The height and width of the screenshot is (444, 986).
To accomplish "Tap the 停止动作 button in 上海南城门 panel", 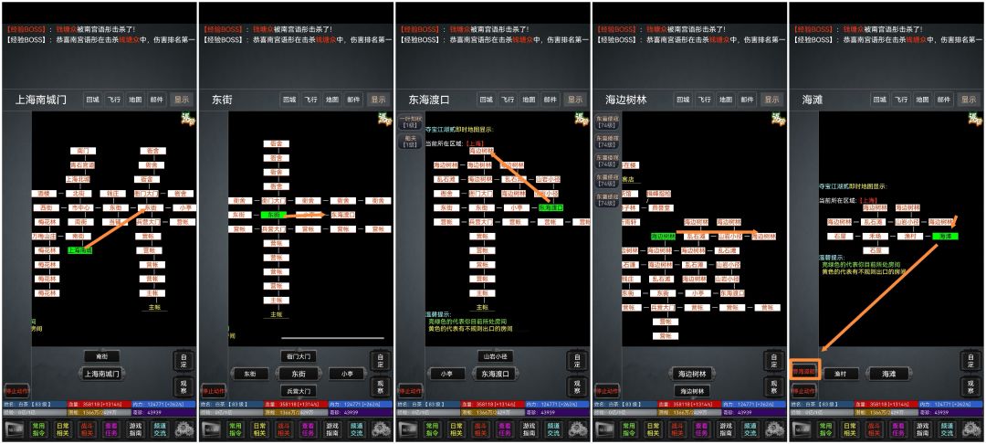I will (16, 390).
